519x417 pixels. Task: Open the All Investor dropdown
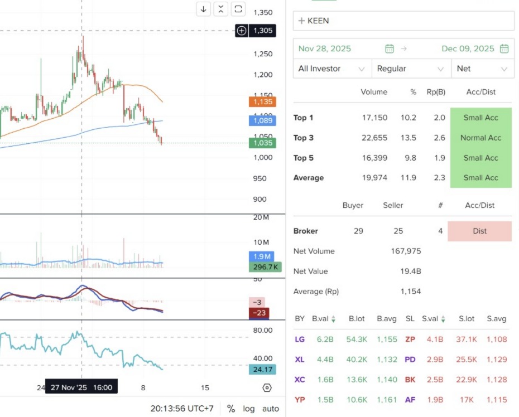pyautogui.click(x=331, y=69)
